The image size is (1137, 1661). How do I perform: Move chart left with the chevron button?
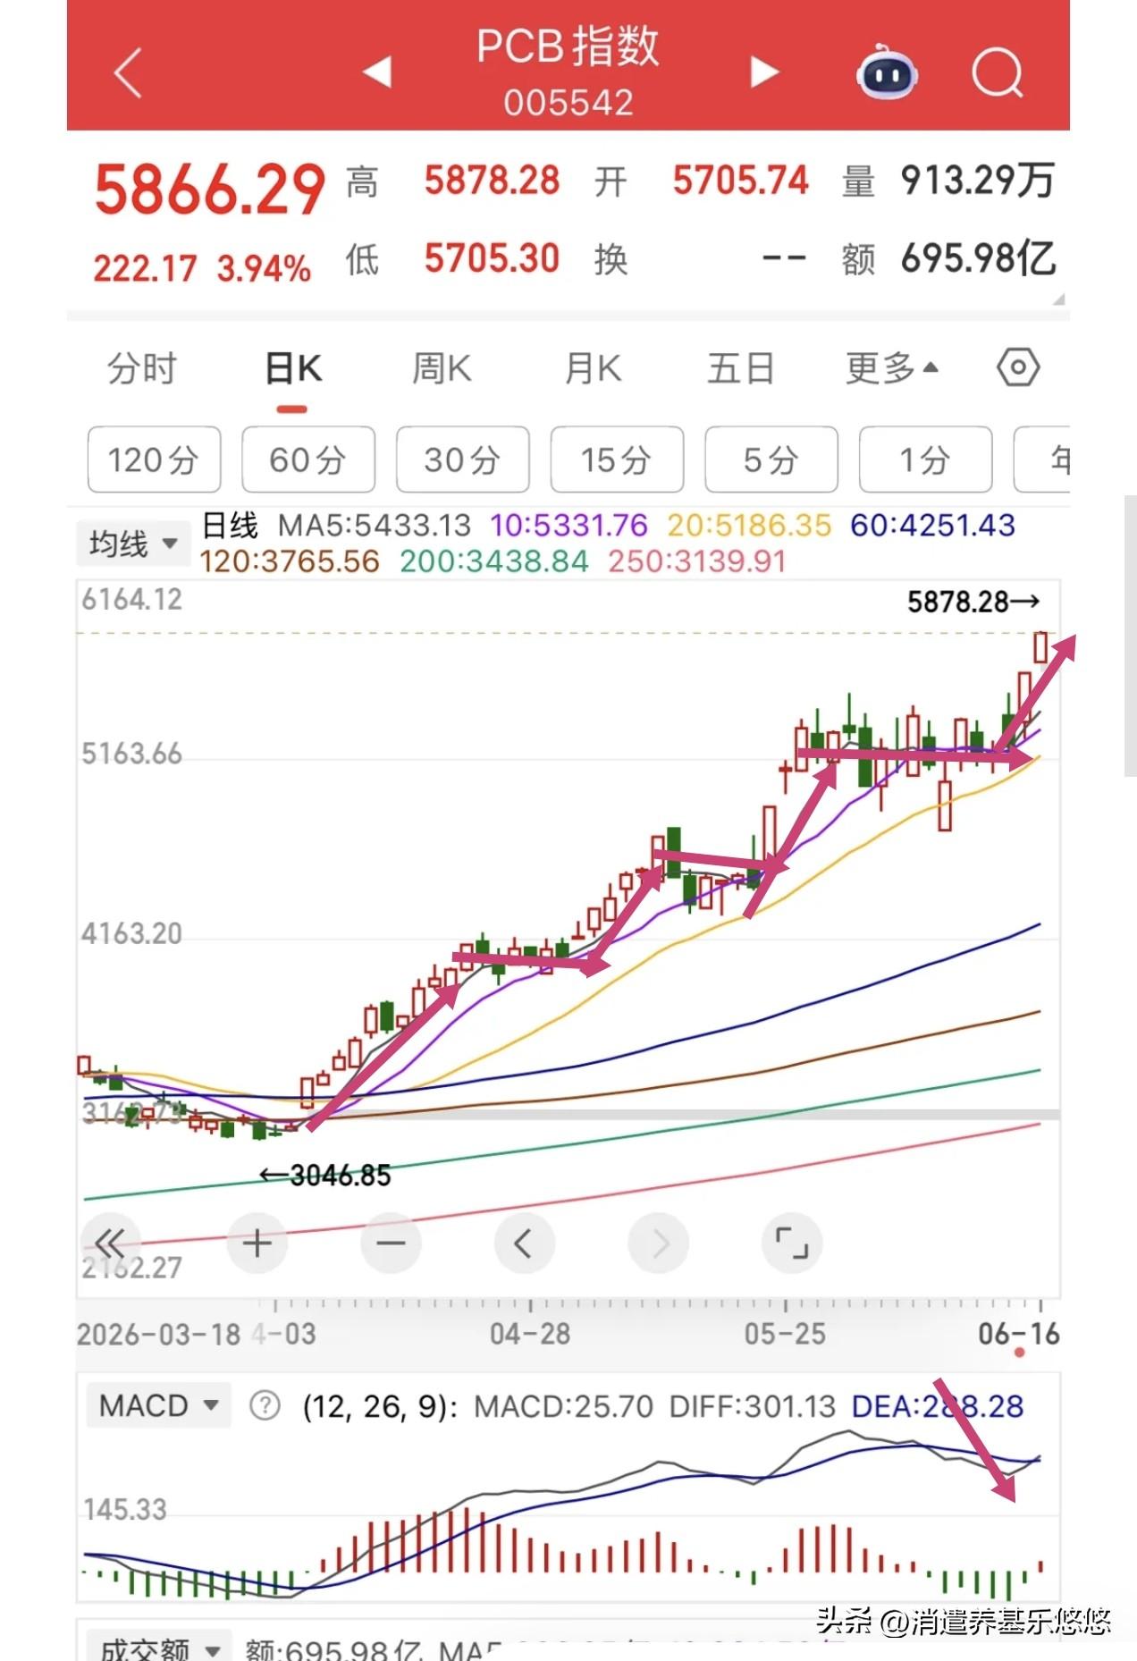point(524,1244)
